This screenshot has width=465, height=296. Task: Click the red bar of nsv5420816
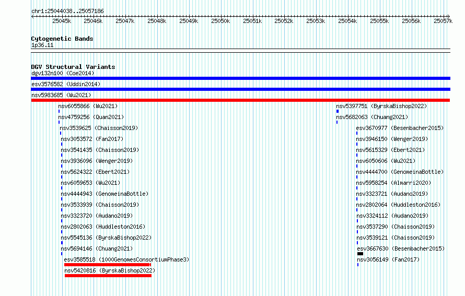[x=108, y=276]
